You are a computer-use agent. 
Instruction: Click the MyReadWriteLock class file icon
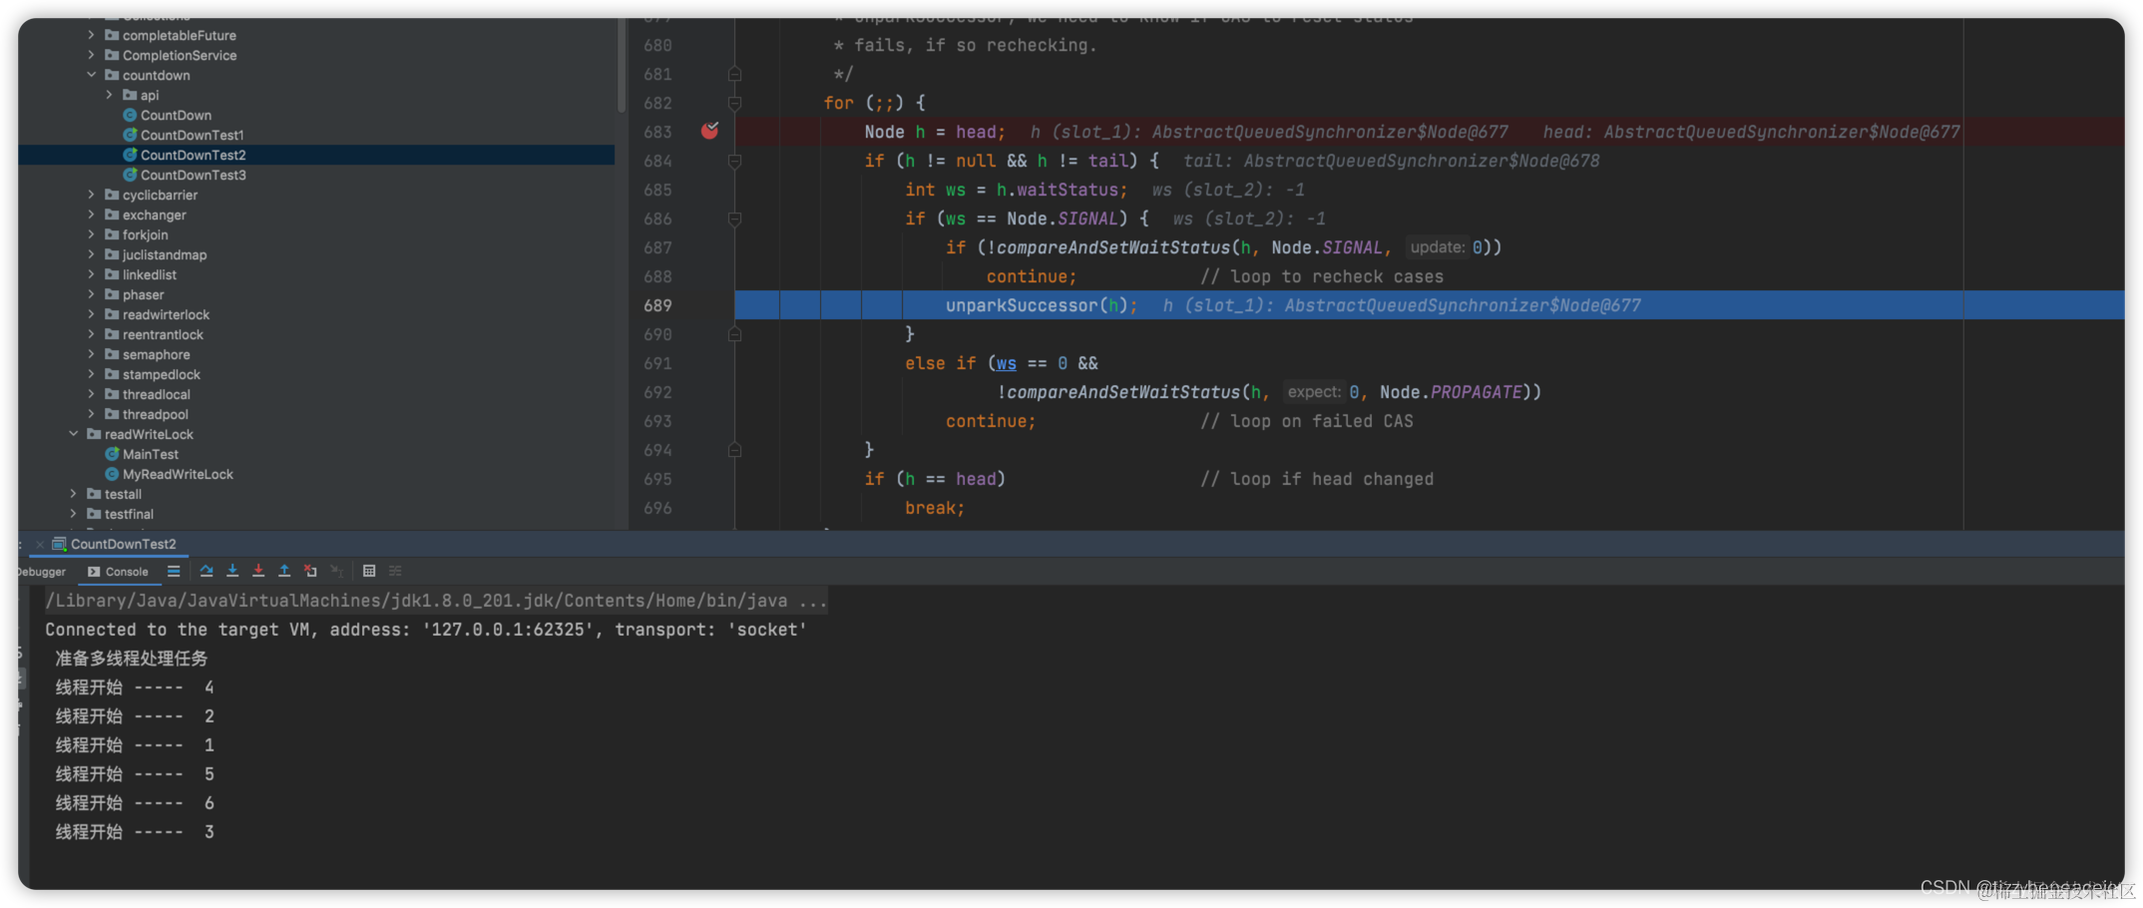tap(112, 474)
